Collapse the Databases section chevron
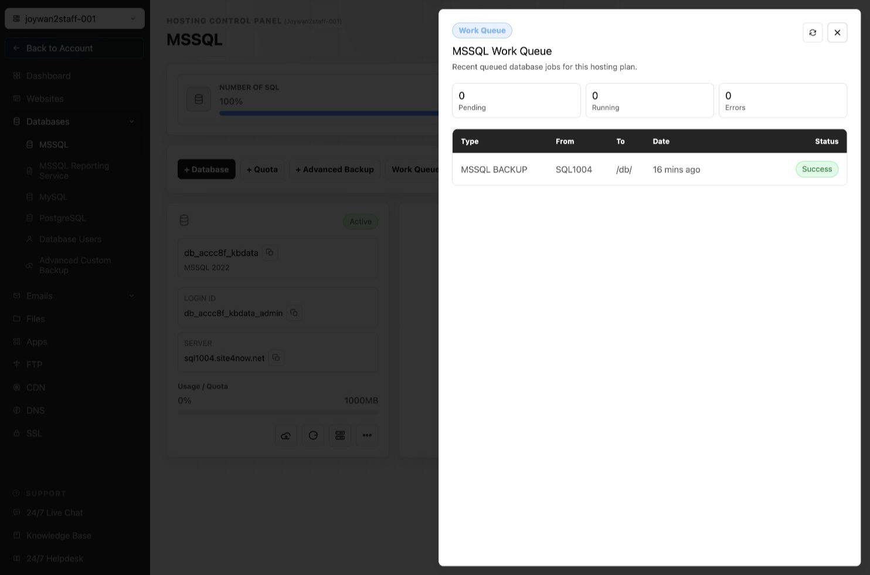This screenshot has height=575, width=870. point(132,121)
